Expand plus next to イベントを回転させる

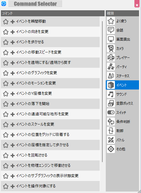coord(12,156)
